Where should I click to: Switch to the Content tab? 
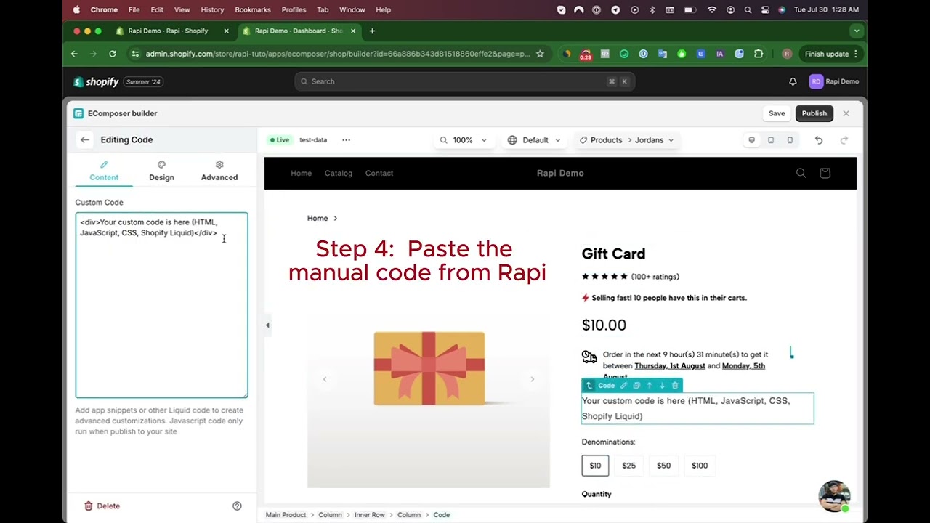point(104,171)
